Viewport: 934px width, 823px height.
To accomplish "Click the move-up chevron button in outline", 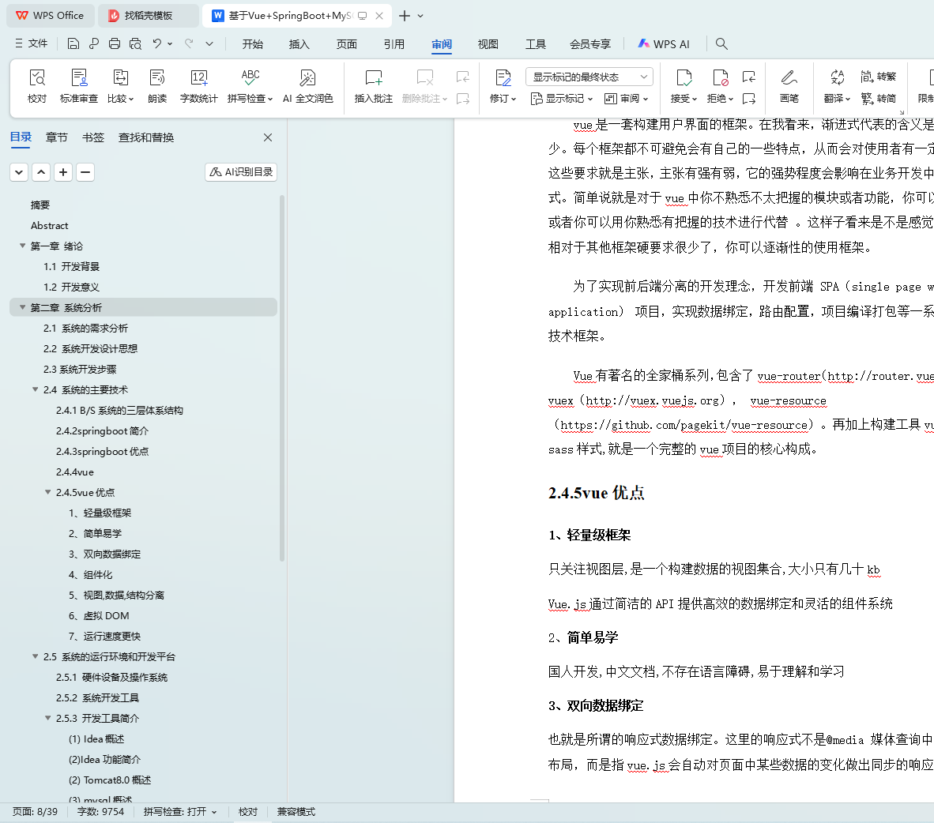I will tap(41, 172).
